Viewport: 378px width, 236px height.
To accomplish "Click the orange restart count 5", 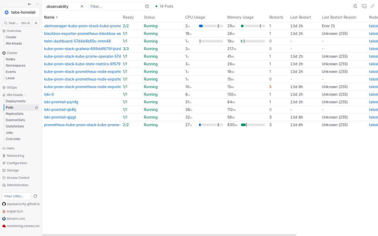I will (x=270, y=87).
